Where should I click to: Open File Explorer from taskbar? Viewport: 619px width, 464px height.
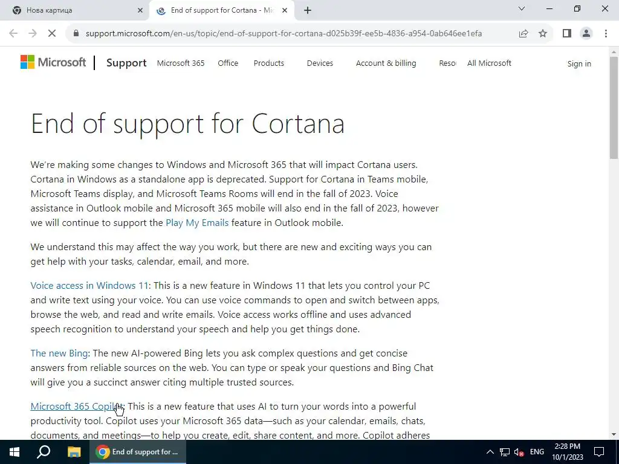pos(74,452)
